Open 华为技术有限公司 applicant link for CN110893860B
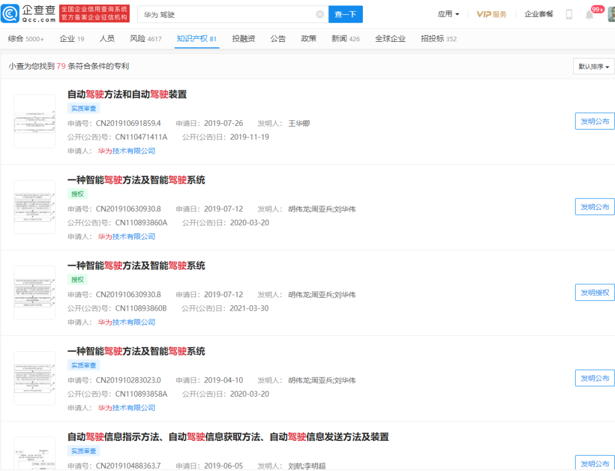 (x=127, y=322)
